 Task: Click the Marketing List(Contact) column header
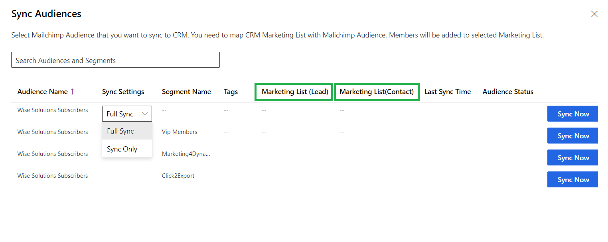coord(376,92)
